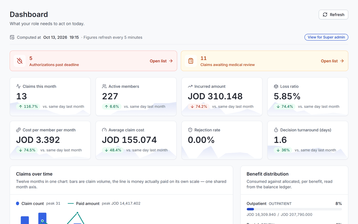Select the Decision turnaround value 1.6
358x224 pixels.
(280, 140)
